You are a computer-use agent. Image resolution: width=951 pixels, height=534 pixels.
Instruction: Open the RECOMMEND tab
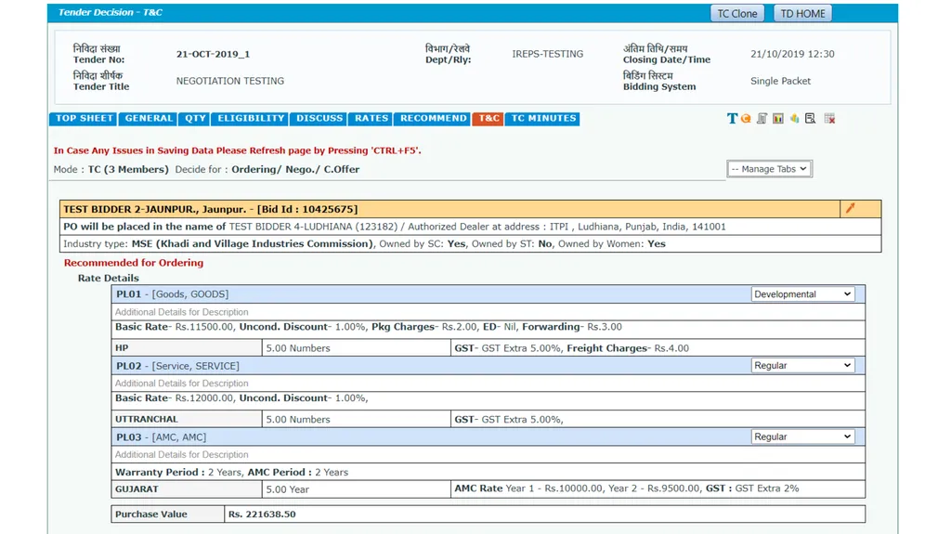(x=433, y=118)
